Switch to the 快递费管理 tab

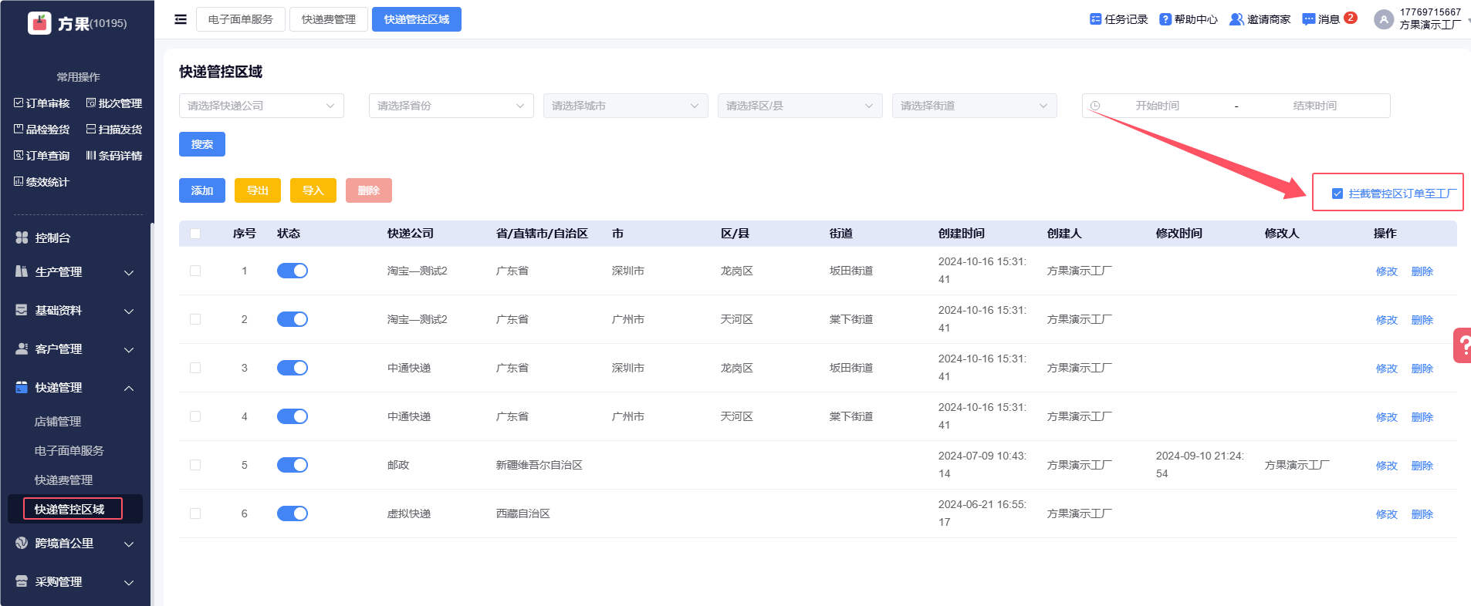click(329, 19)
